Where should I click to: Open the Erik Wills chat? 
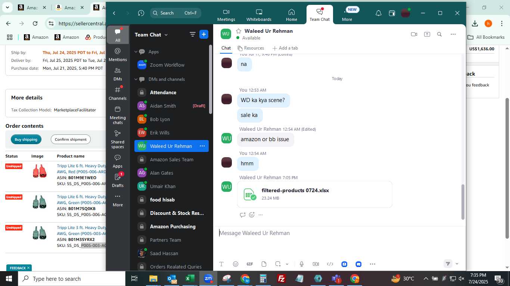pos(171,133)
